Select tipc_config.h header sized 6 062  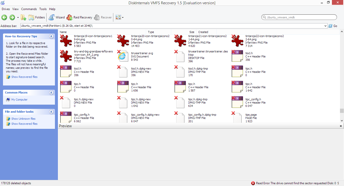coord(66,117)
